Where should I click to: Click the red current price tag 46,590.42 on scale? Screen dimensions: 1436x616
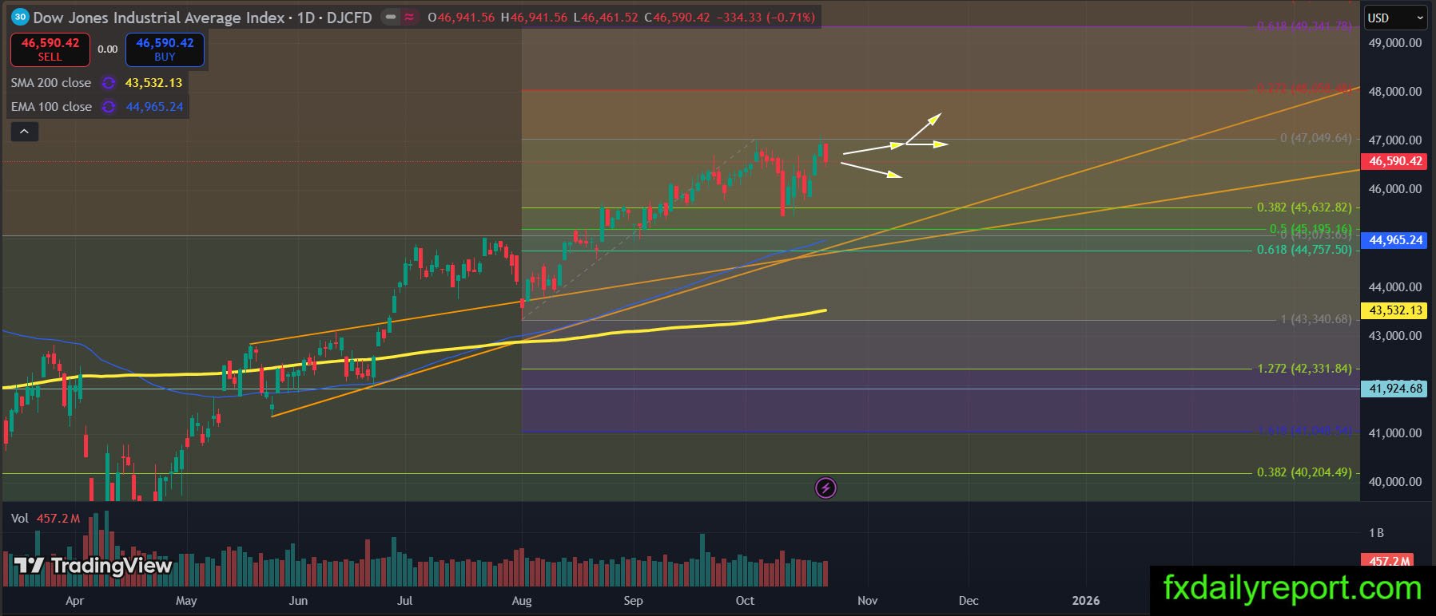pos(1395,161)
